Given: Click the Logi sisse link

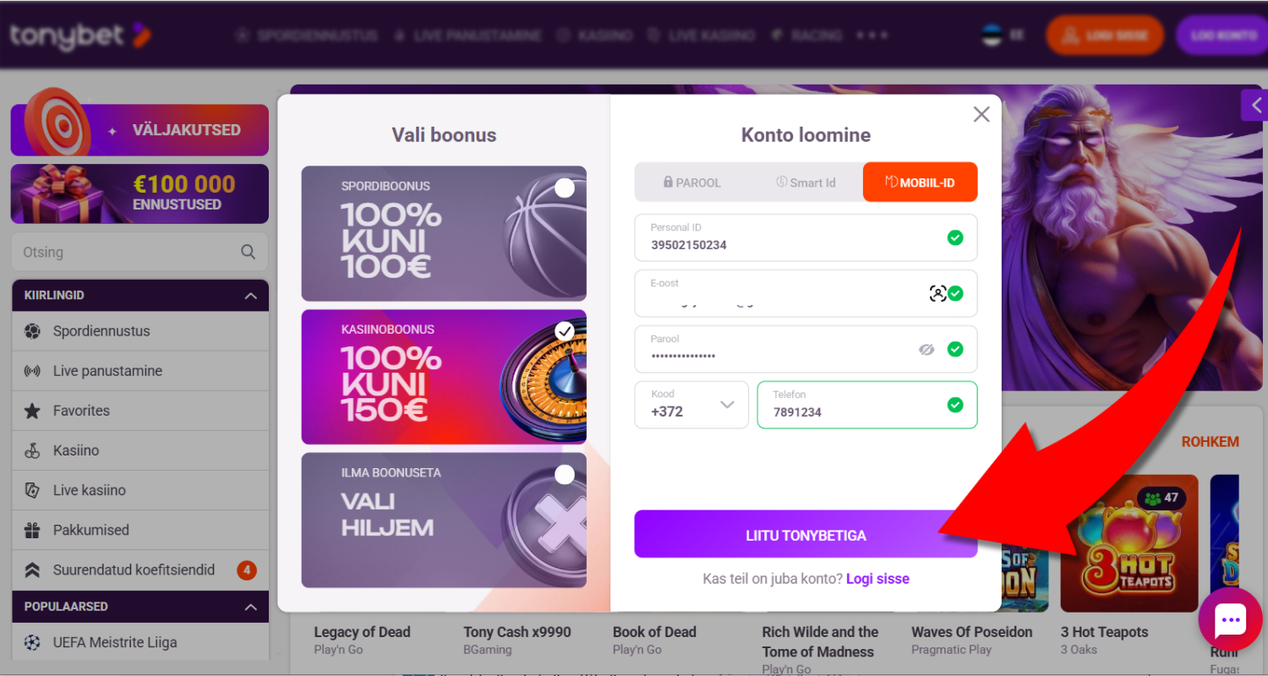Looking at the screenshot, I should tap(877, 579).
